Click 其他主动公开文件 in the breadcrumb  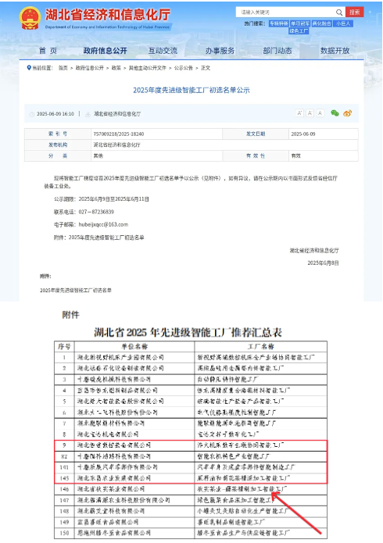click(147, 68)
